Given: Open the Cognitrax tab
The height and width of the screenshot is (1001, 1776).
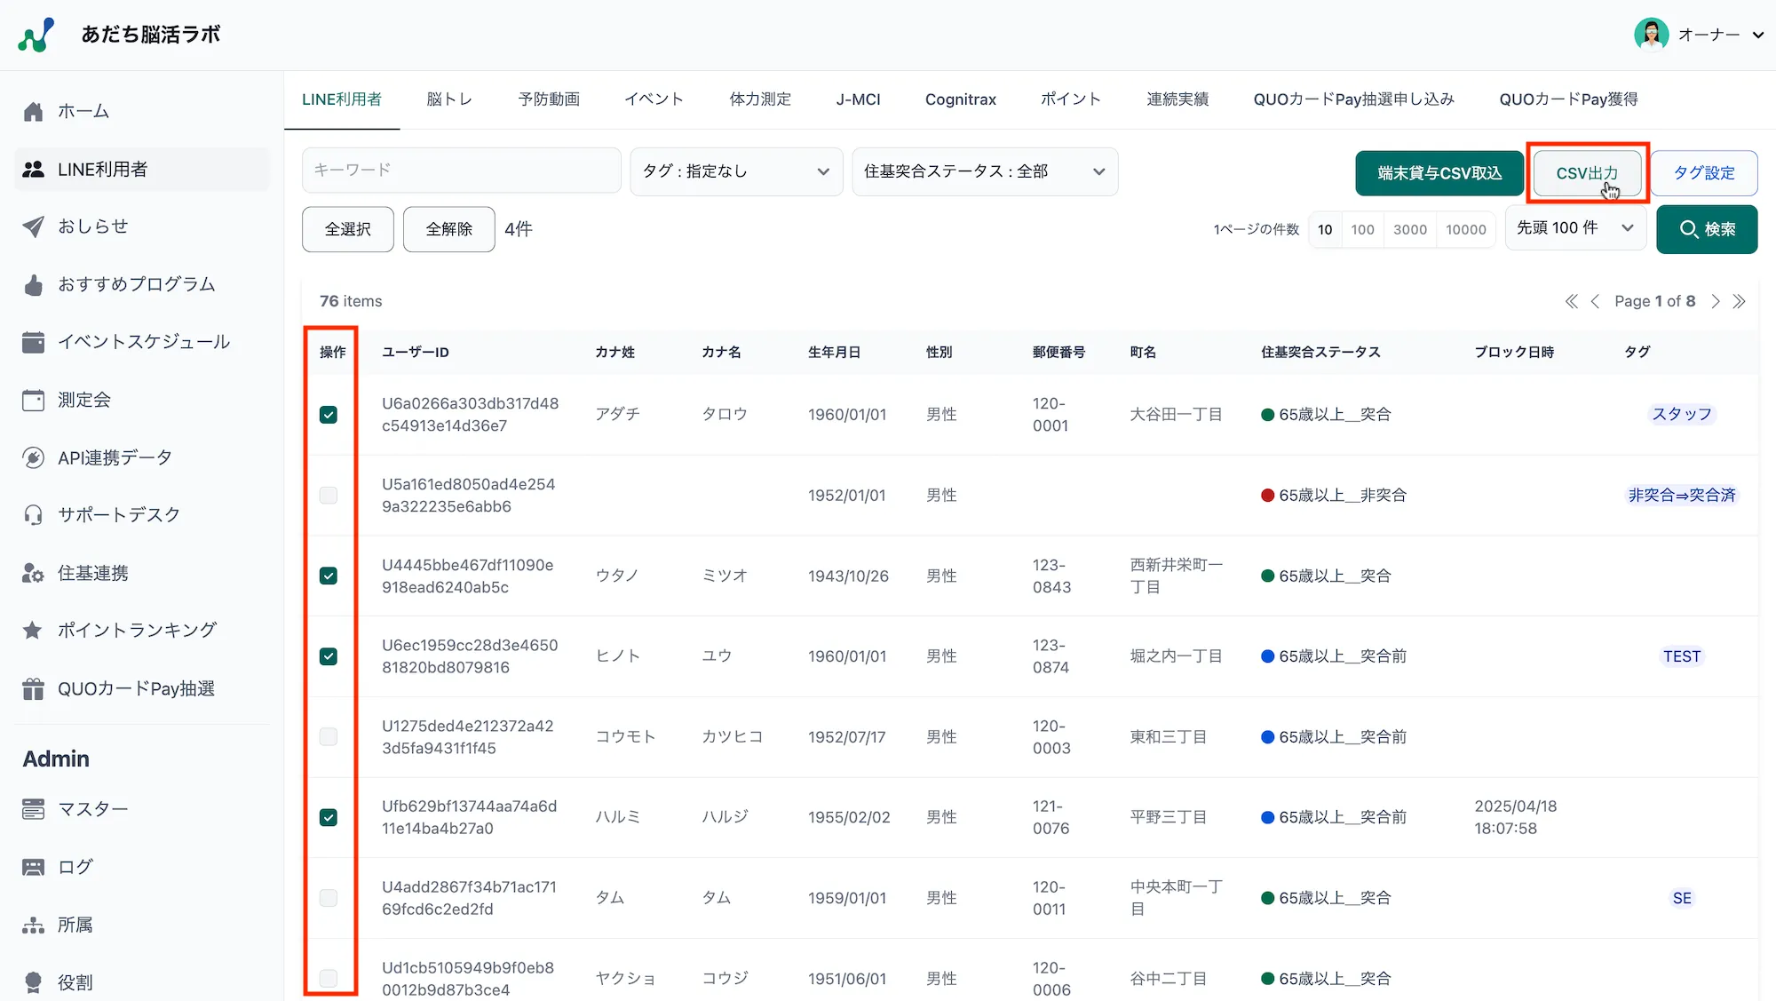Looking at the screenshot, I should (960, 99).
